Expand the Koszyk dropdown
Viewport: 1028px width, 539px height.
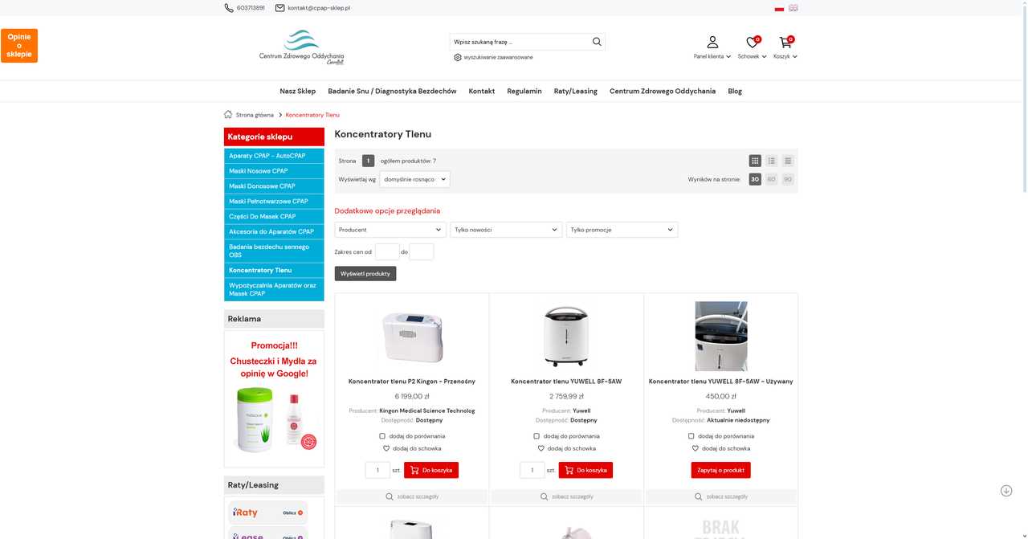pos(785,56)
